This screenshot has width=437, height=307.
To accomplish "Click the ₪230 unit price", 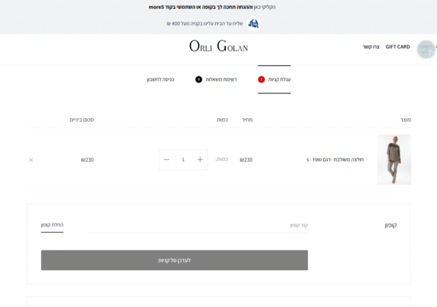I will click(246, 160).
